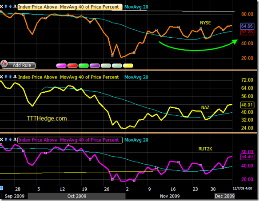The image size is (259, 201).
Task: Pin the NYSE indicator panel
Action: (x=15, y=7)
